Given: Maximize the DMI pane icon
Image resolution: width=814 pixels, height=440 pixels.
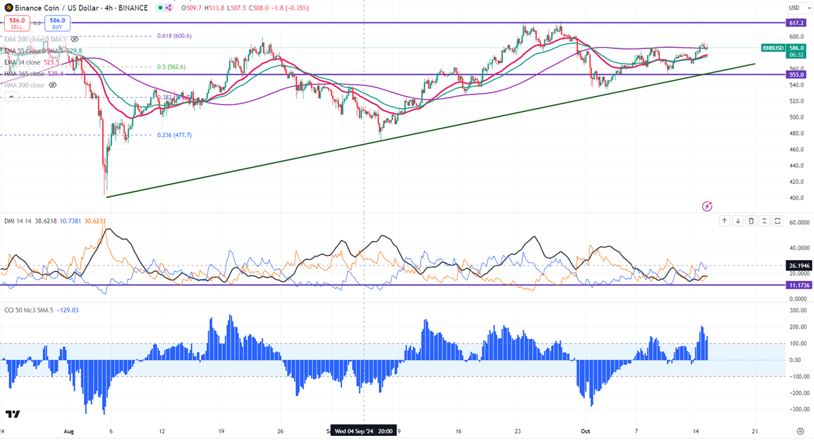Looking at the screenshot, I should (777, 221).
